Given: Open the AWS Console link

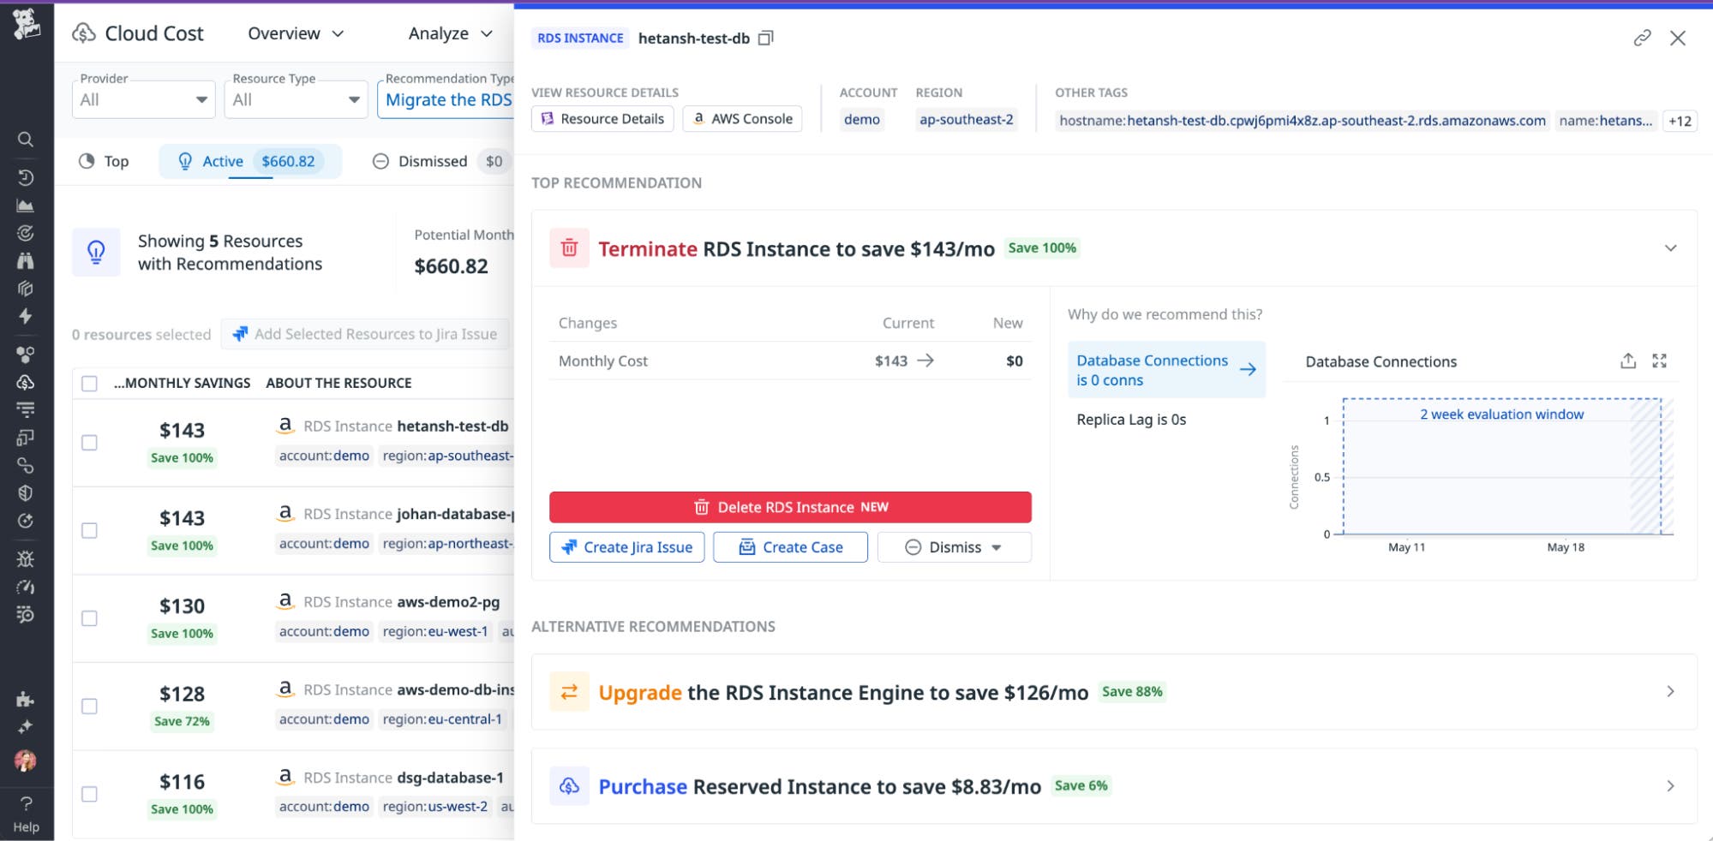Looking at the screenshot, I should [742, 119].
